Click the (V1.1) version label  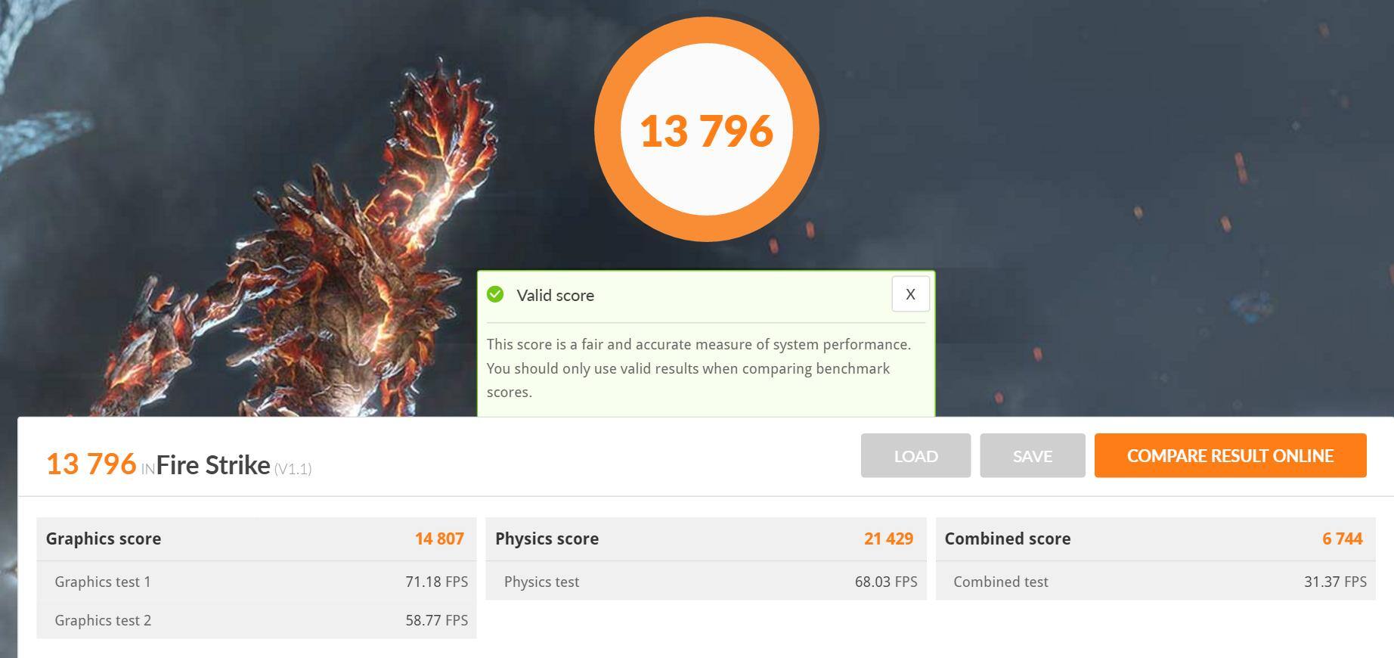[x=293, y=469]
